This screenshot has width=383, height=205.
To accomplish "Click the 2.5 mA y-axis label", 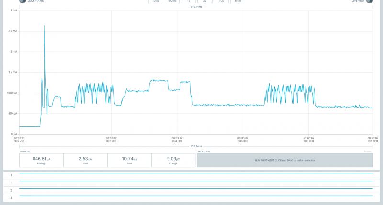I will point(13,31).
